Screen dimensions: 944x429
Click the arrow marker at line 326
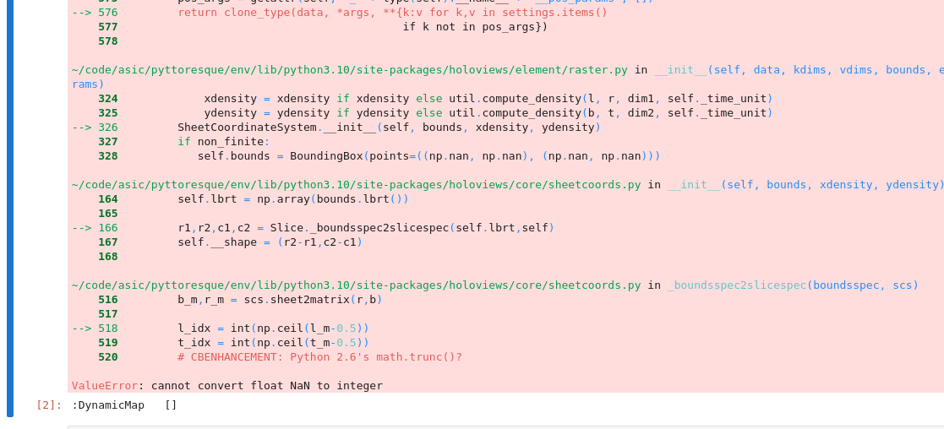point(81,128)
